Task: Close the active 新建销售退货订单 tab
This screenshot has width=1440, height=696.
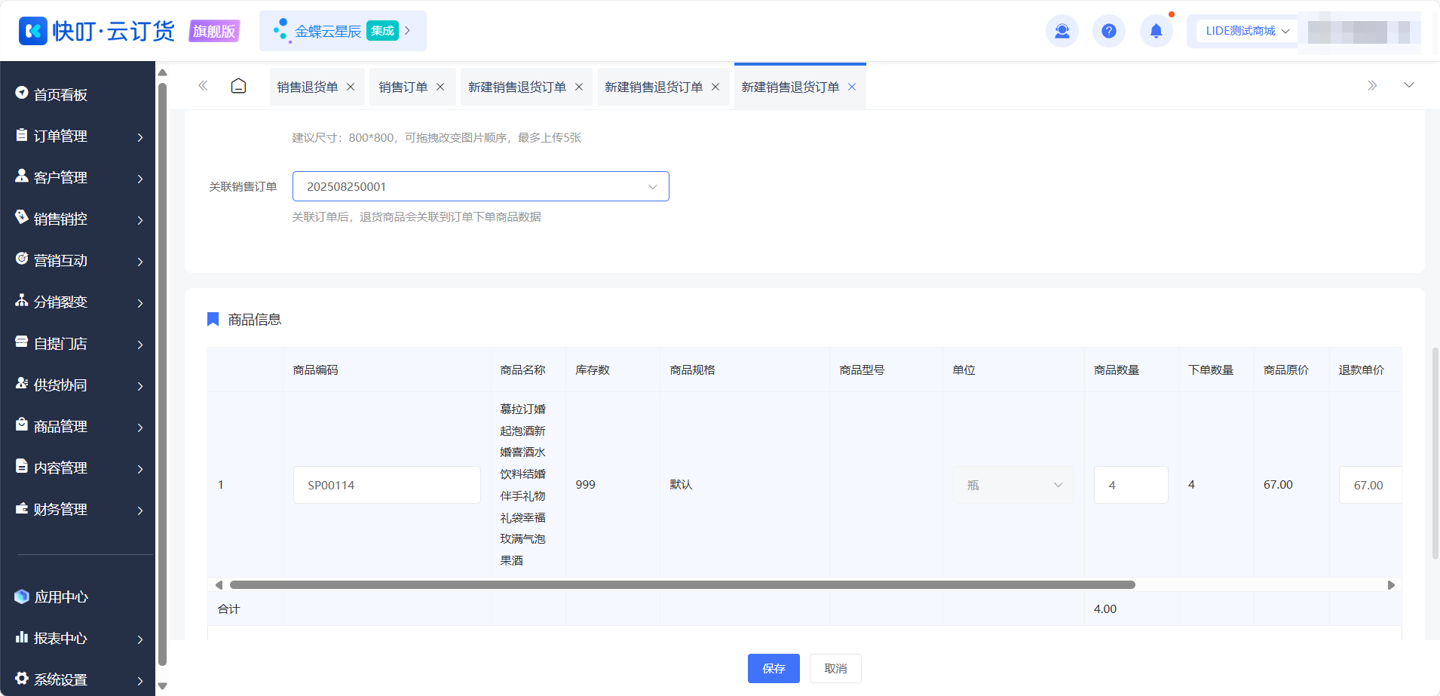Action: pyautogui.click(x=852, y=87)
